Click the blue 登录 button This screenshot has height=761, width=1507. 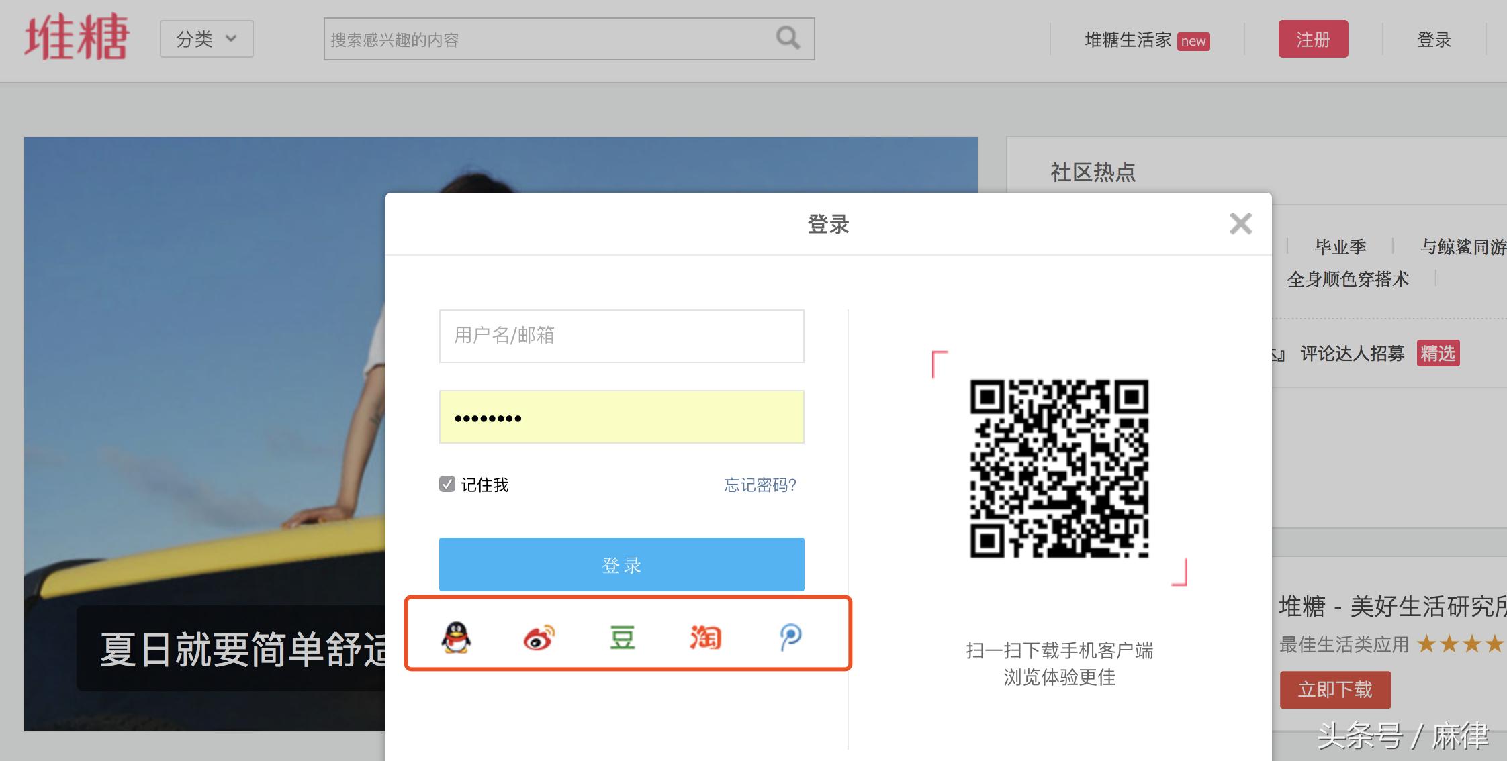coord(621,564)
